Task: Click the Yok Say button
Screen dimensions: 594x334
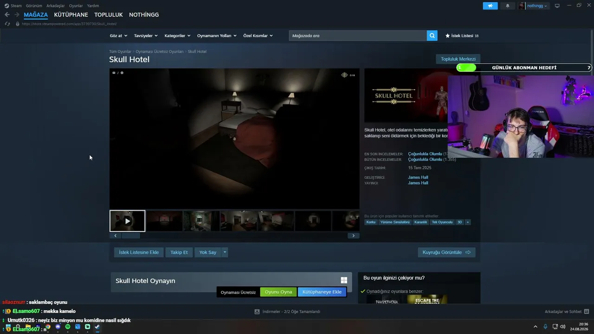Action: (208, 252)
